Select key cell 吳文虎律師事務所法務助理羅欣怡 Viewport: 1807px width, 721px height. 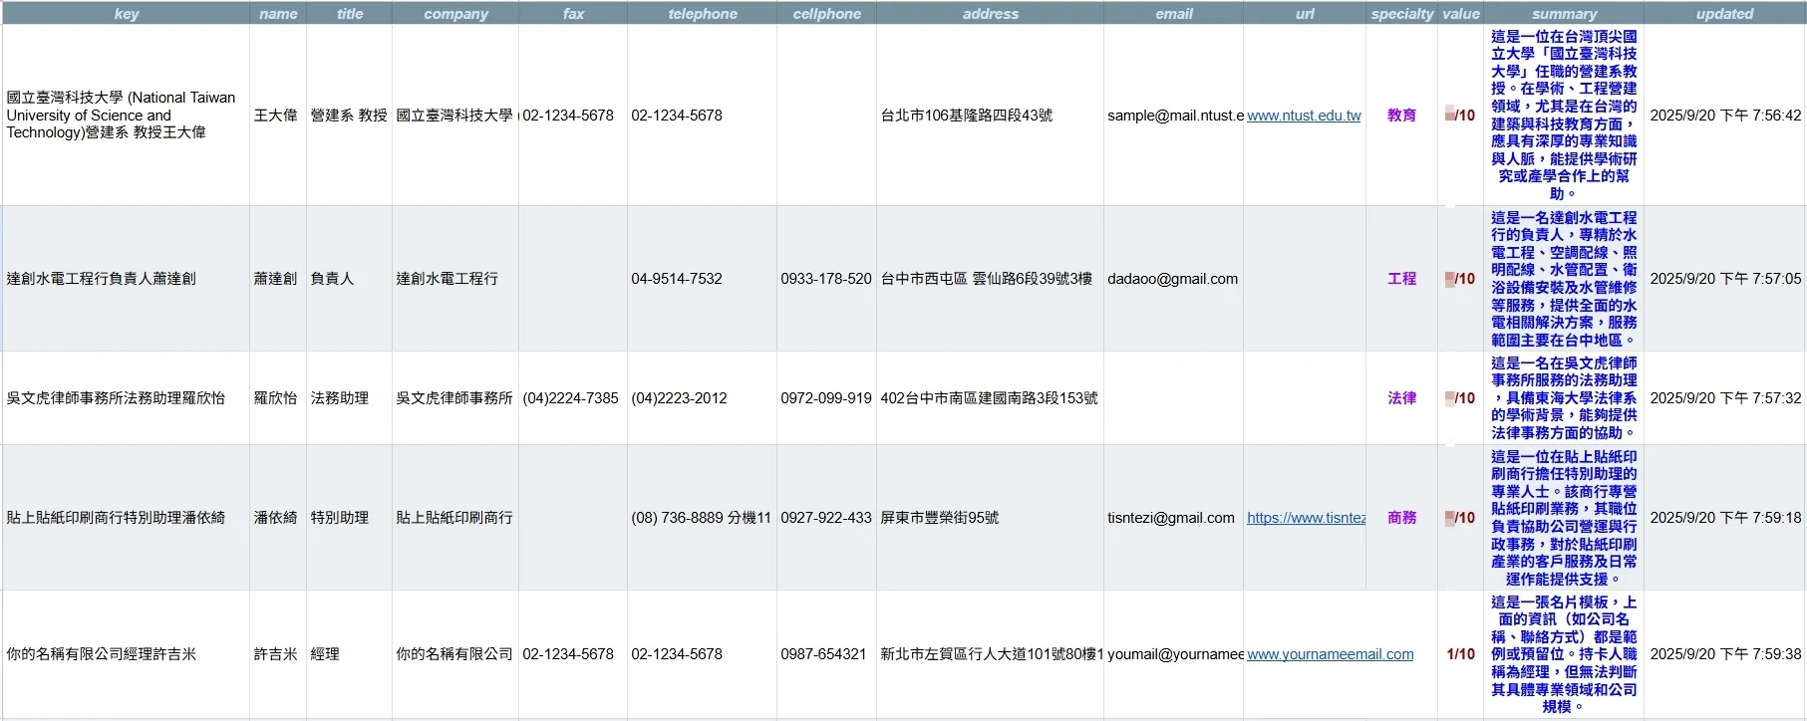[x=127, y=398]
